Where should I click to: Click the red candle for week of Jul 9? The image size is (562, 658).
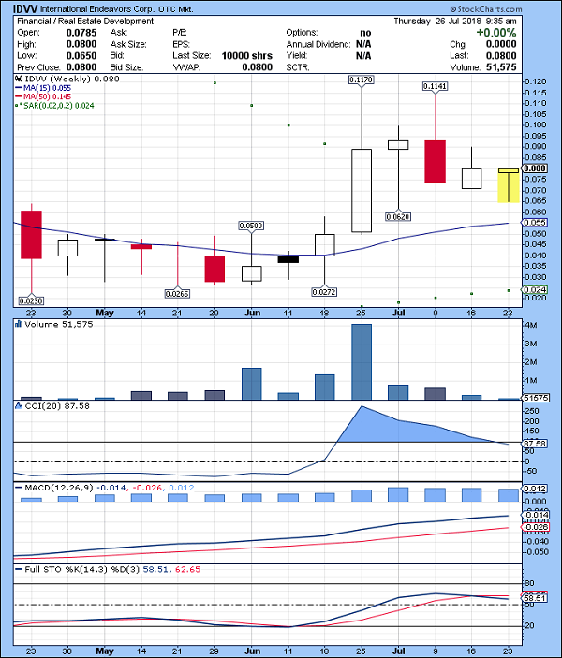(436, 162)
